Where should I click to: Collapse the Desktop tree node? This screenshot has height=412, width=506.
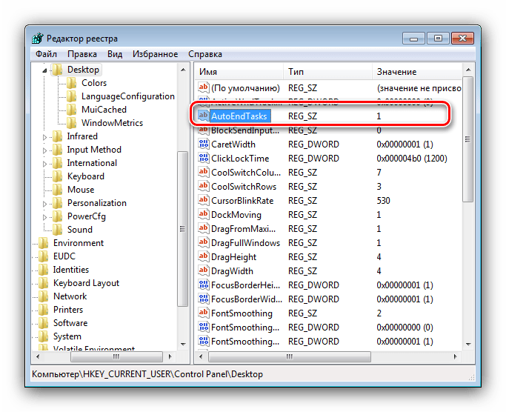tap(45, 70)
